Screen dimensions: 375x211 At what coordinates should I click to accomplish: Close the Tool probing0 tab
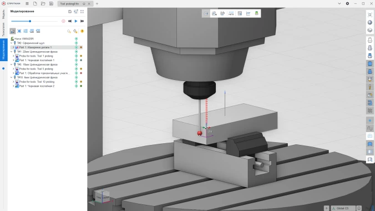coord(89,4)
